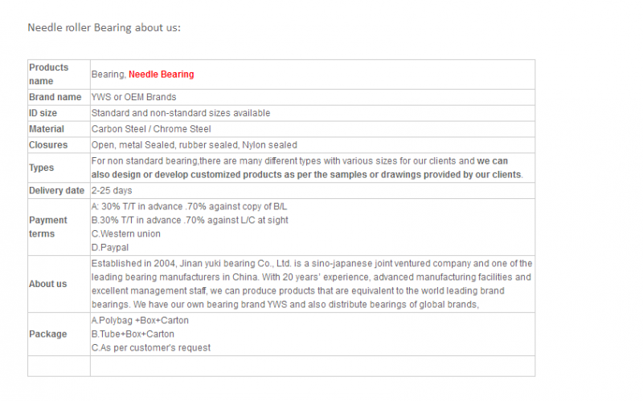The height and width of the screenshot is (401, 643).
Task: Click the About us row label
Action: tap(47, 284)
